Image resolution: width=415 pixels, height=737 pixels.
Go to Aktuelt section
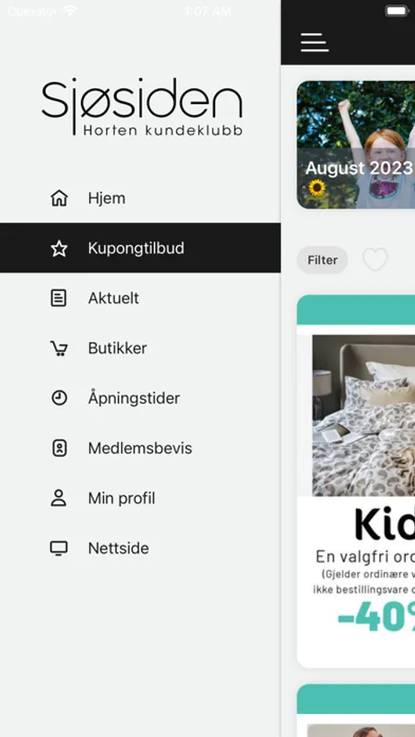tap(140, 298)
